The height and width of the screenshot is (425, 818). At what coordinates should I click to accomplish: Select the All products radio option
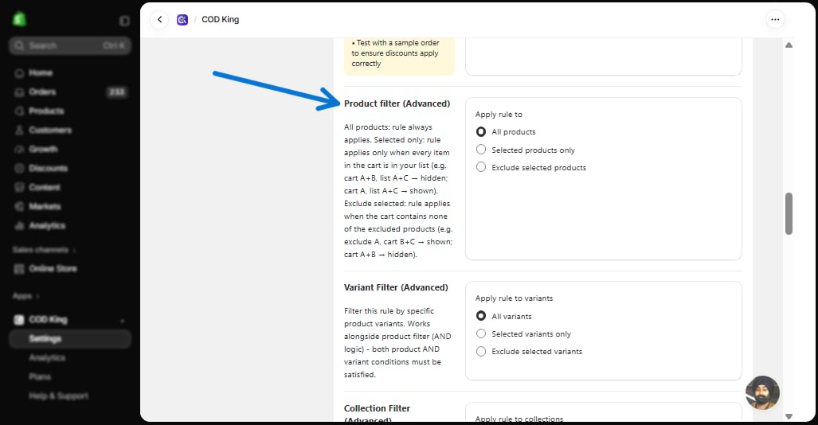(x=481, y=132)
